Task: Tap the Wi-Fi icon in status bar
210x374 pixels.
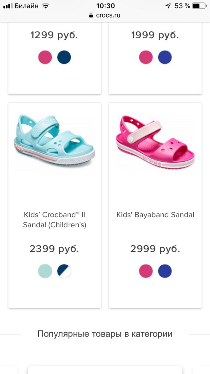Action: (x=45, y=6)
